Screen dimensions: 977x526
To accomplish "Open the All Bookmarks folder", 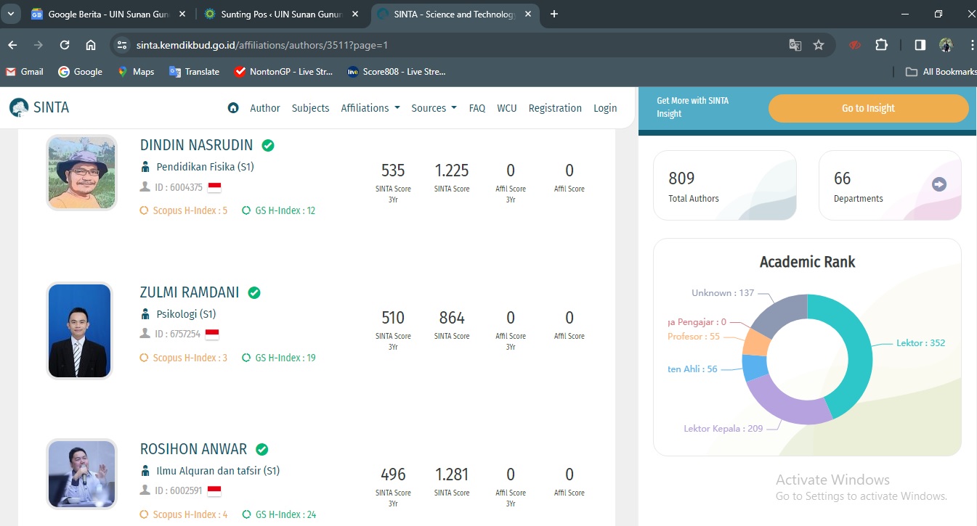I will coord(941,72).
